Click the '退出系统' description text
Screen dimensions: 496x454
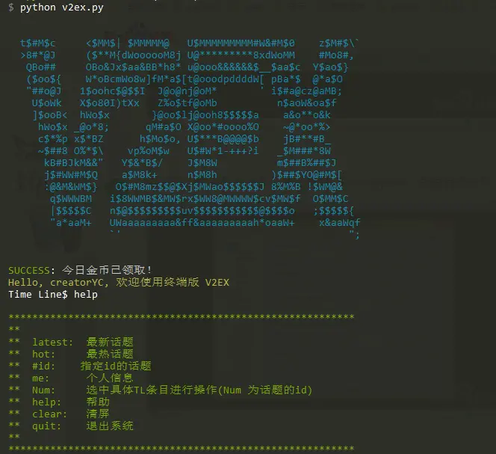click(x=110, y=426)
